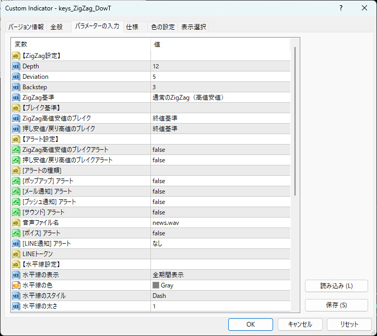Screen dimensions: 377x336
Task: Click the help question mark button
Action: [x=341, y=8]
